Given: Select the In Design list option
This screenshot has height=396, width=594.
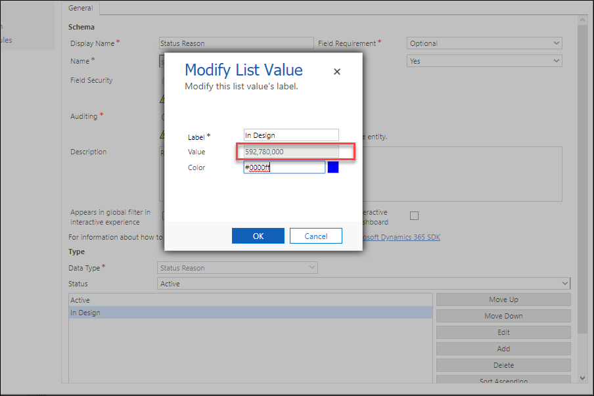Looking at the screenshot, I should pyautogui.click(x=250, y=313).
